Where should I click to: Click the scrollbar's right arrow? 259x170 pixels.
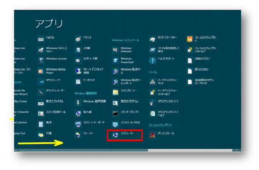coord(234,150)
